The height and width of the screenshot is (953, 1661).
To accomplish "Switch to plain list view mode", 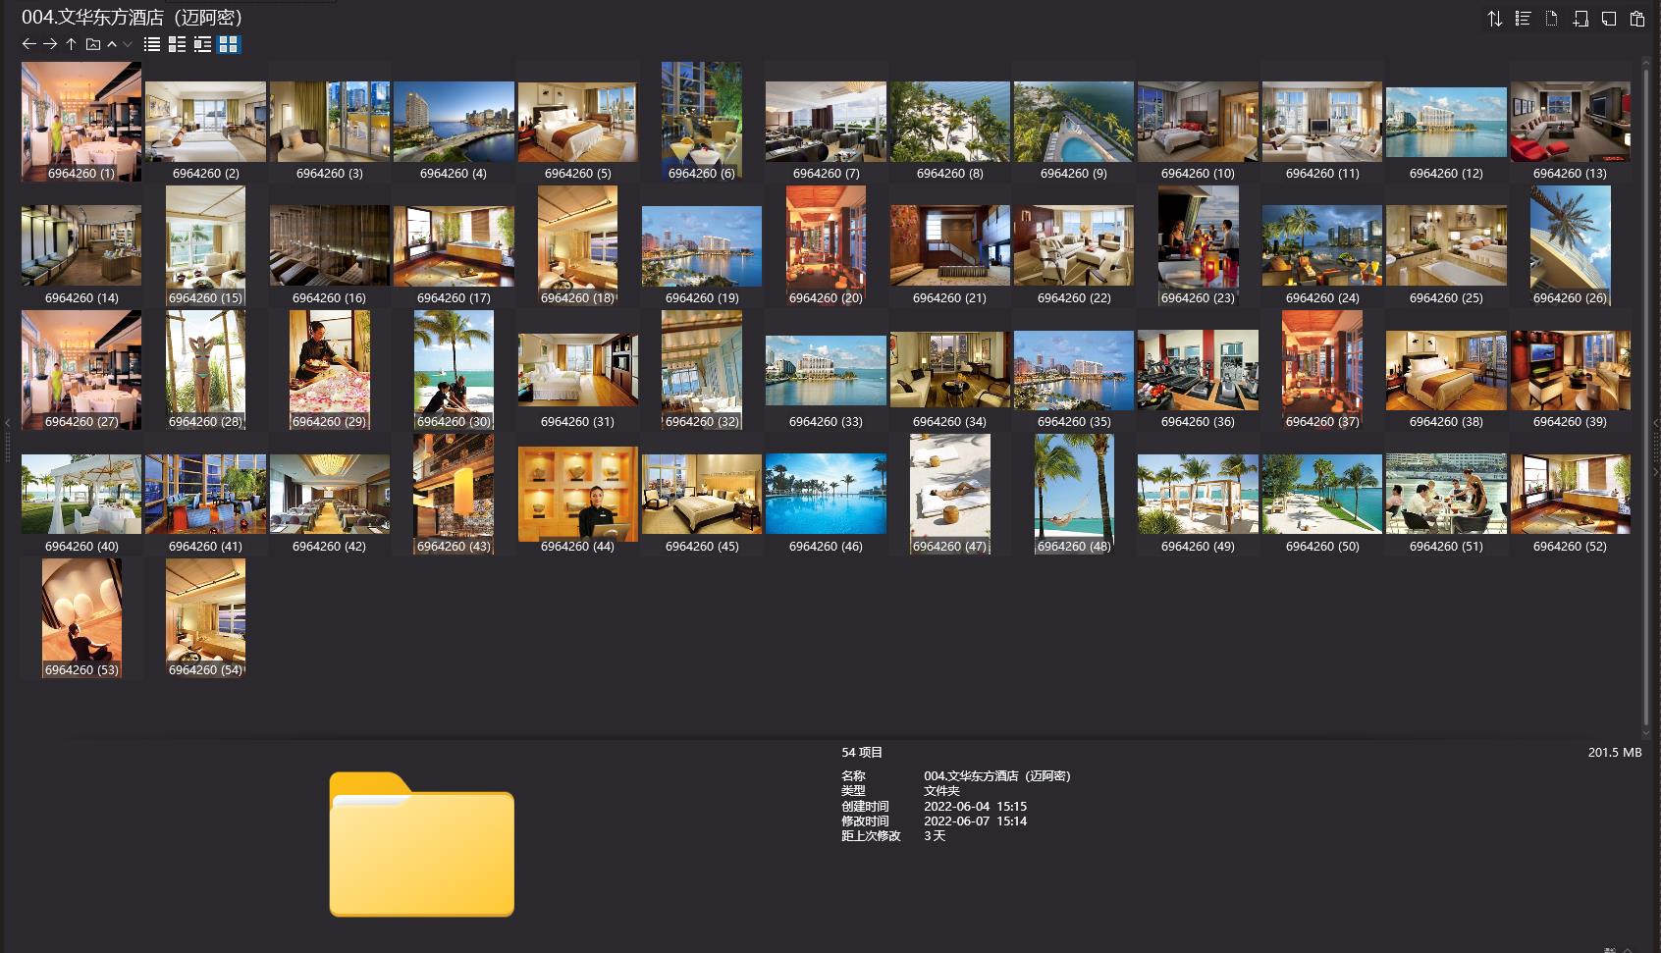I will [x=152, y=44].
